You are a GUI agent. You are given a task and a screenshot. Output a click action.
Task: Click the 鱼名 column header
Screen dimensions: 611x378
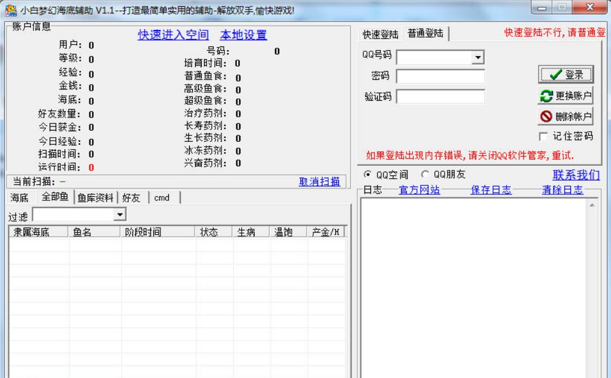(94, 232)
